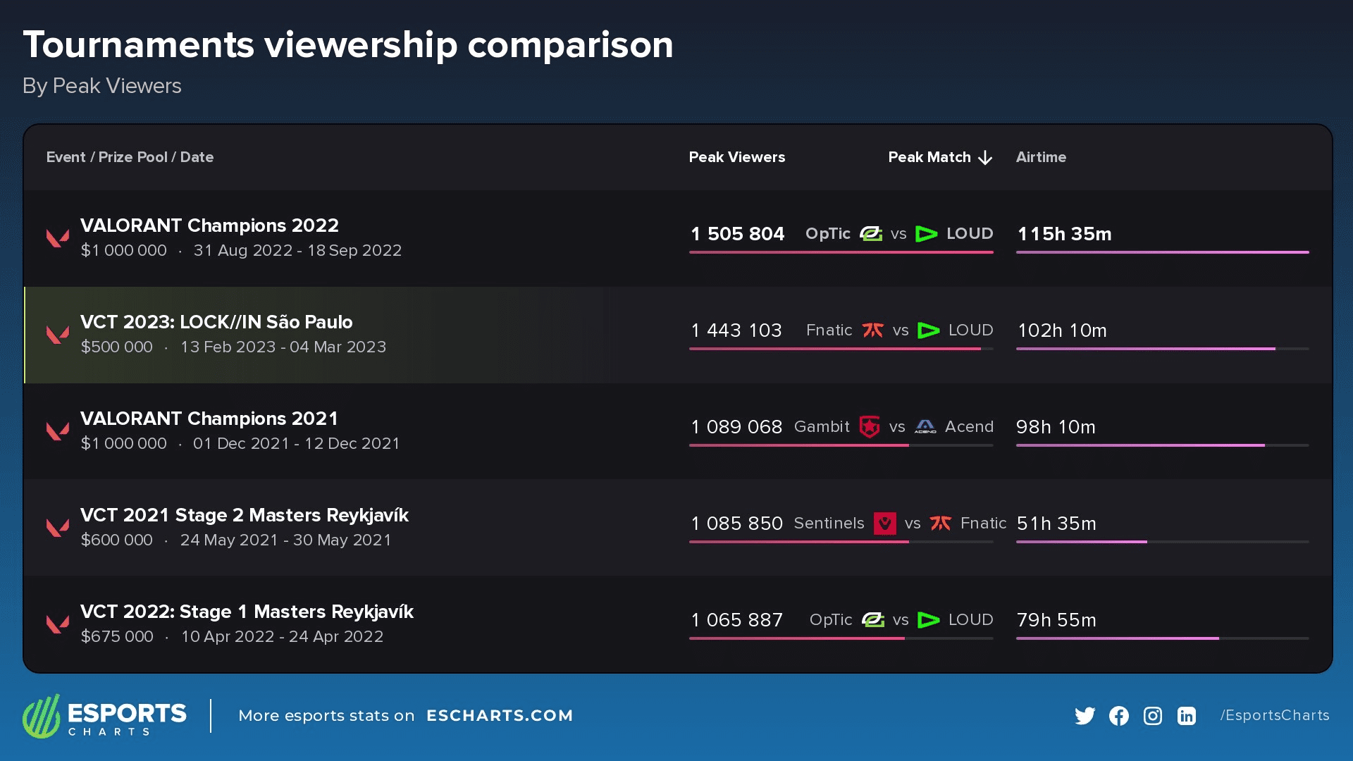Image resolution: width=1353 pixels, height=761 pixels.
Task: Click Sentinels red team logo
Action: tap(884, 524)
